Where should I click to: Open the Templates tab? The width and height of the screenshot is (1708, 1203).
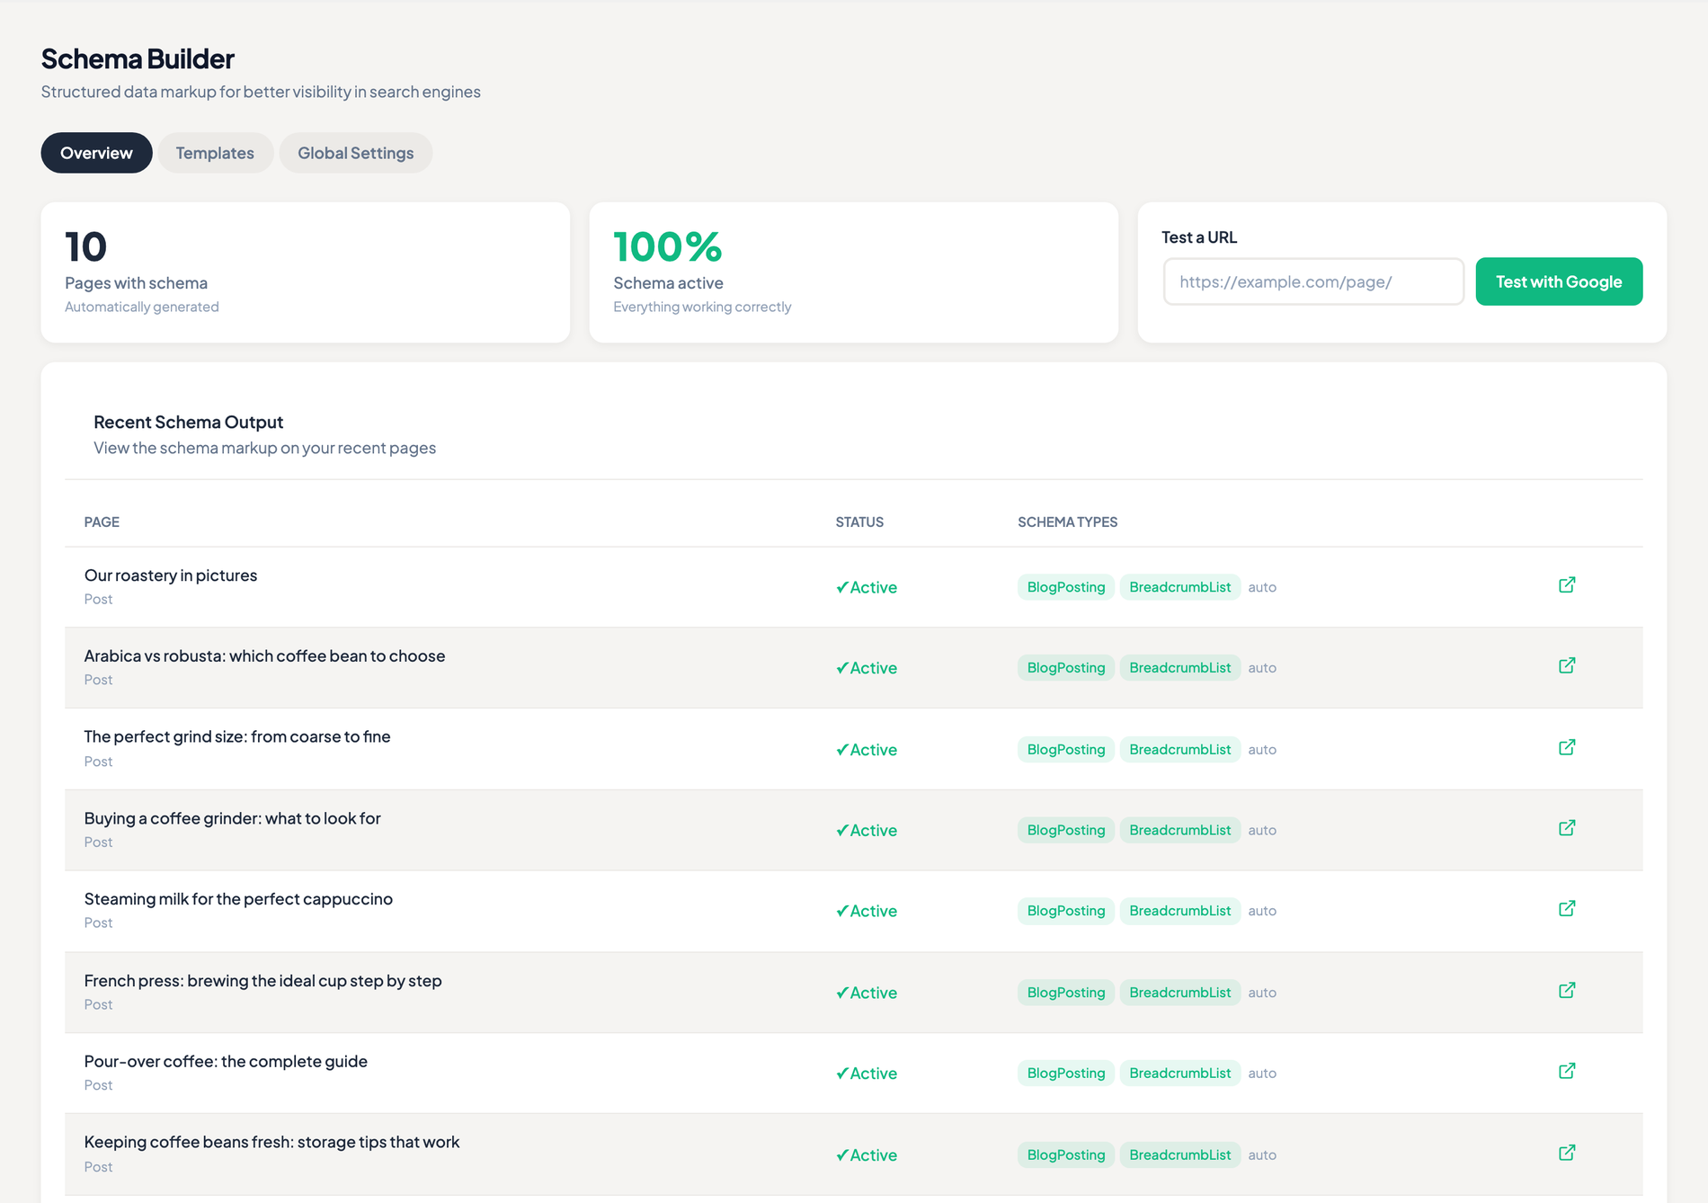click(x=215, y=153)
